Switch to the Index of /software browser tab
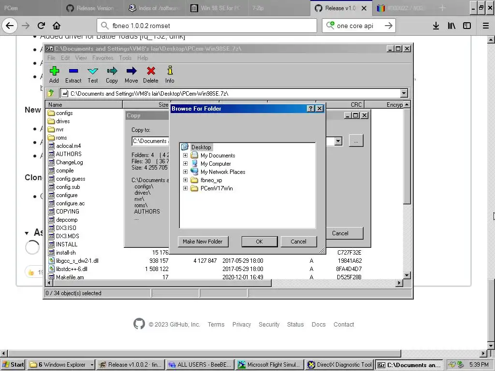 pos(155,8)
